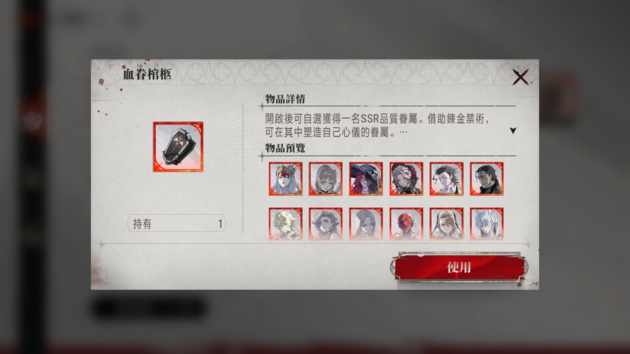630x354 pixels.
Task: Close the 血眷棺柩 dialog
Action: pos(520,77)
